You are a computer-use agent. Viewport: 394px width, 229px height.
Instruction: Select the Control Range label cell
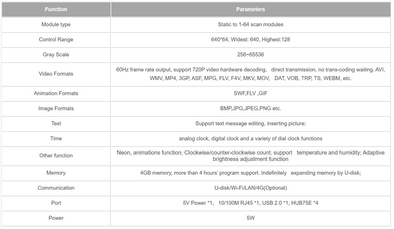click(x=56, y=40)
